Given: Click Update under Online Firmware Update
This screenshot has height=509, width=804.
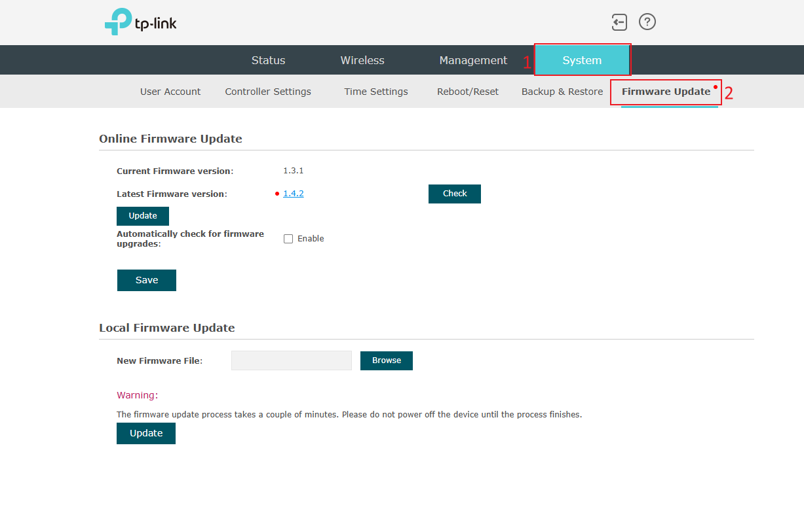Looking at the screenshot, I should [143, 216].
